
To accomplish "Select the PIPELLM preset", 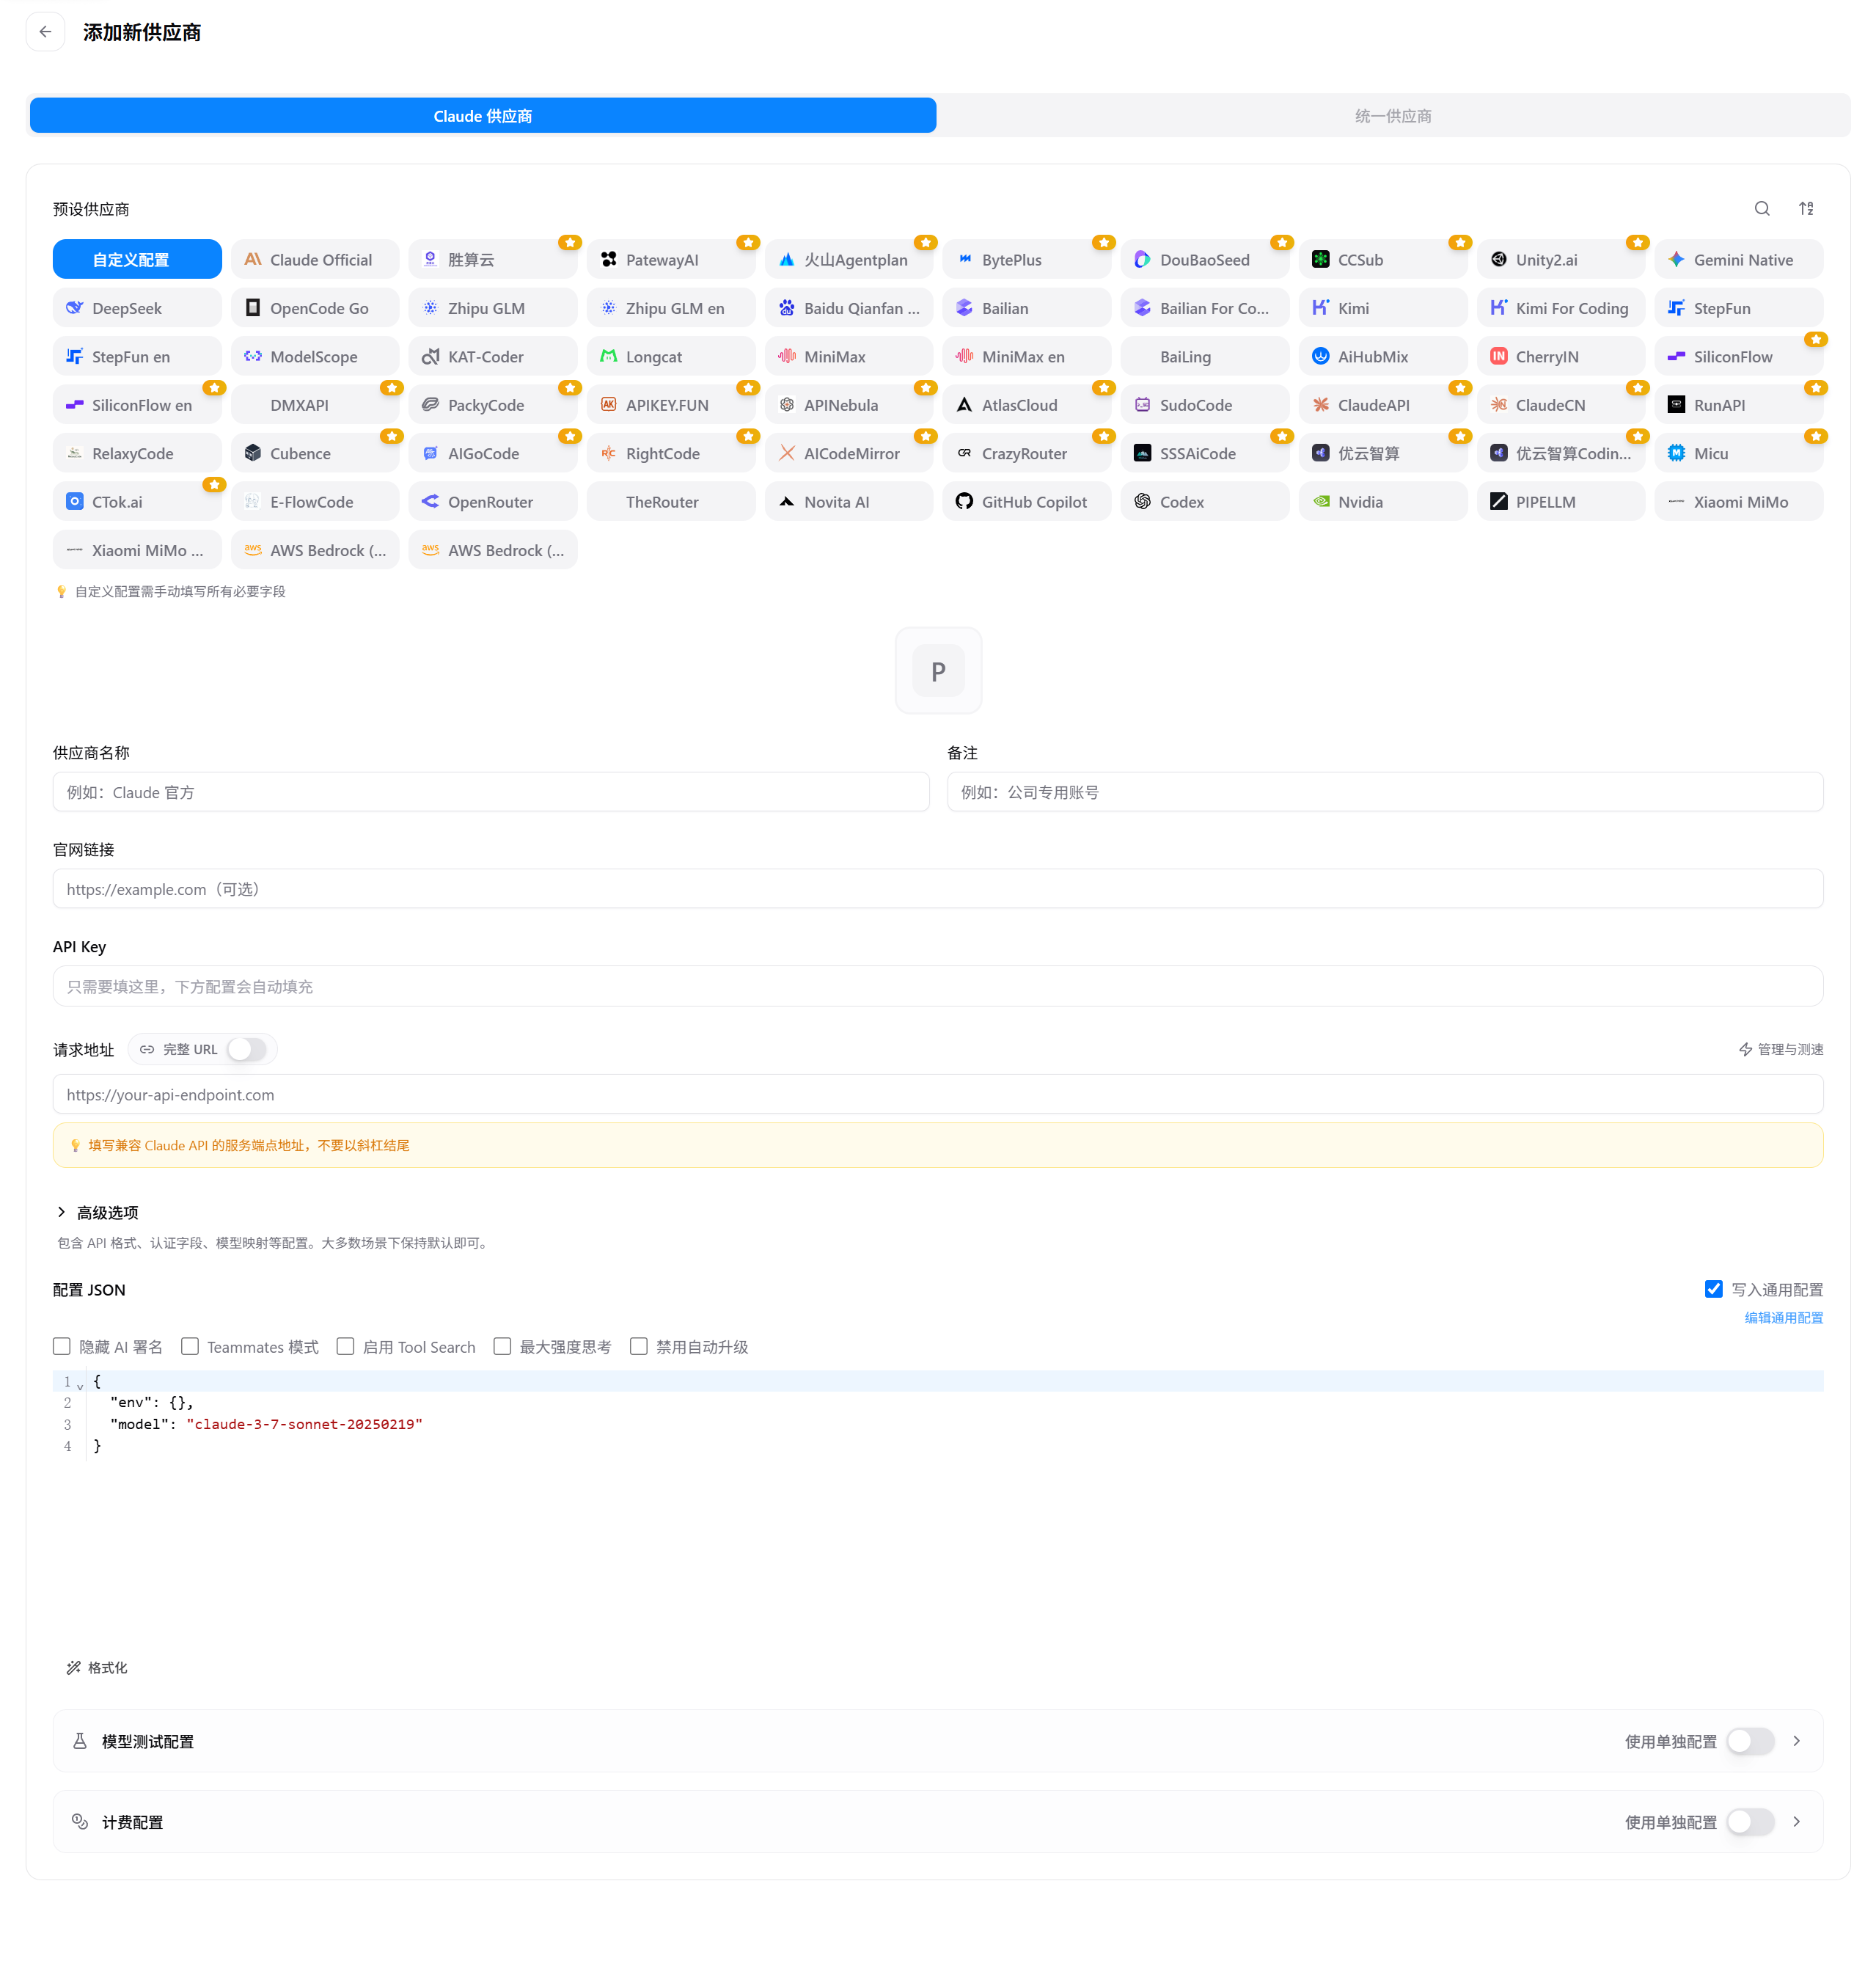I will point(1561,501).
